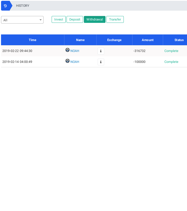Switch to the Invest tab
The width and height of the screenshot is (187, 211).
59,19
